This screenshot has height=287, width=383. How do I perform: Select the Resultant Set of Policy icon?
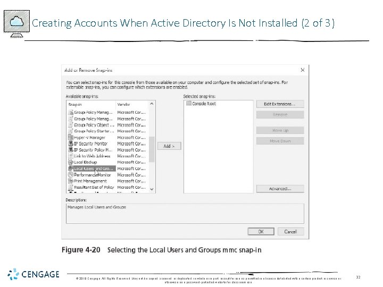pyautogui.click(x=71, y=187)
